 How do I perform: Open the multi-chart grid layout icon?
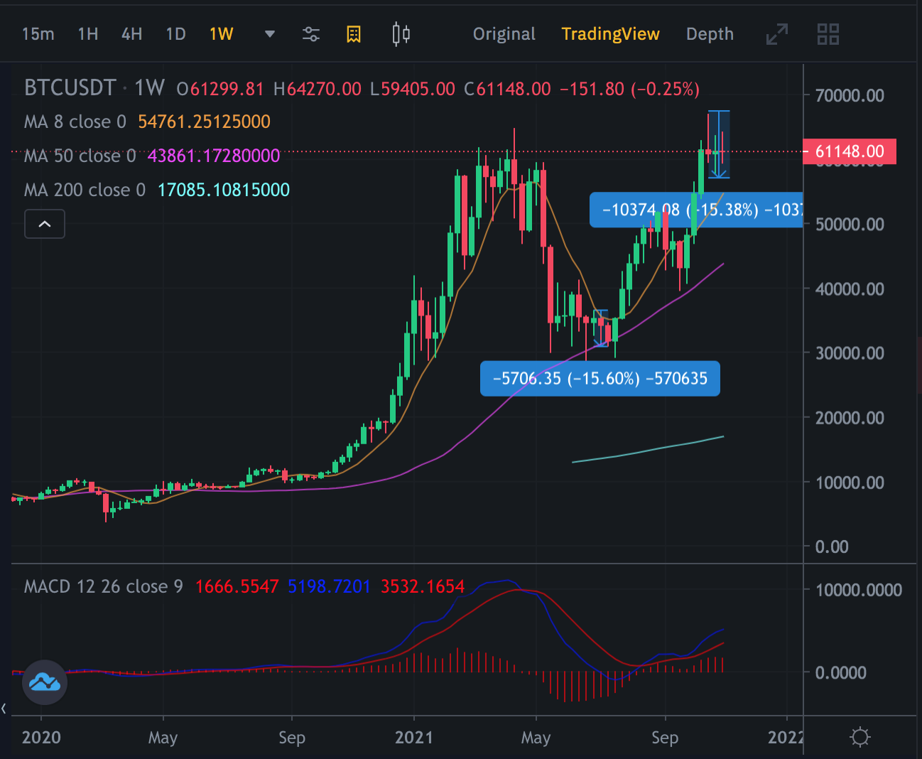[828, 34]
